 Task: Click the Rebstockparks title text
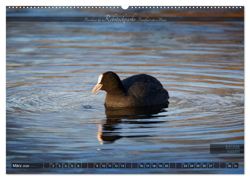pyautogui.click(x=119, y=19)
